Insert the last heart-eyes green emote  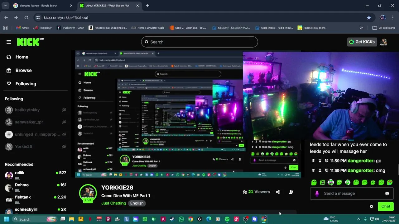390,182
